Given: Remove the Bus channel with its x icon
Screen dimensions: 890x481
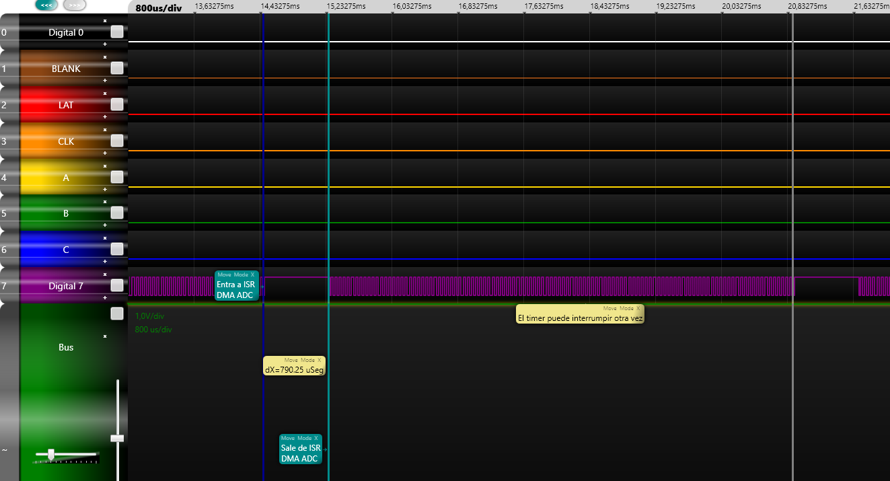Looking at the screenshot, I should (x=105, y=336).
